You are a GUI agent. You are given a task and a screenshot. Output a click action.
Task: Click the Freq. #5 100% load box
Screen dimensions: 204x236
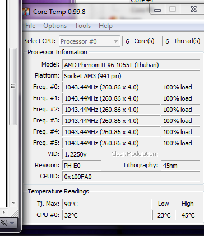click(x=180, y=143)
